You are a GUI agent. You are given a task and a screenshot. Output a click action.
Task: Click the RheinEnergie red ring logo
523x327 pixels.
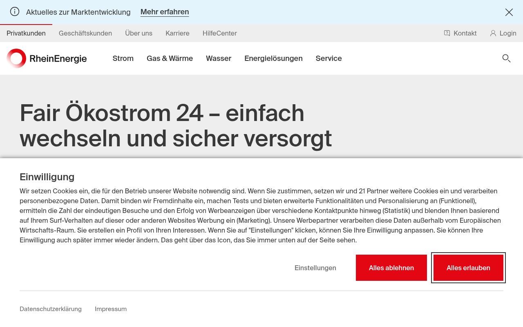pos(16,58)
